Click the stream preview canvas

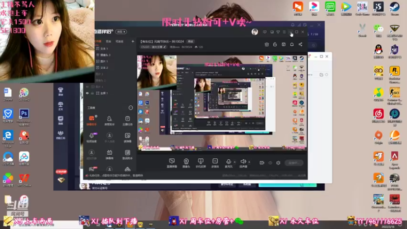222,103
